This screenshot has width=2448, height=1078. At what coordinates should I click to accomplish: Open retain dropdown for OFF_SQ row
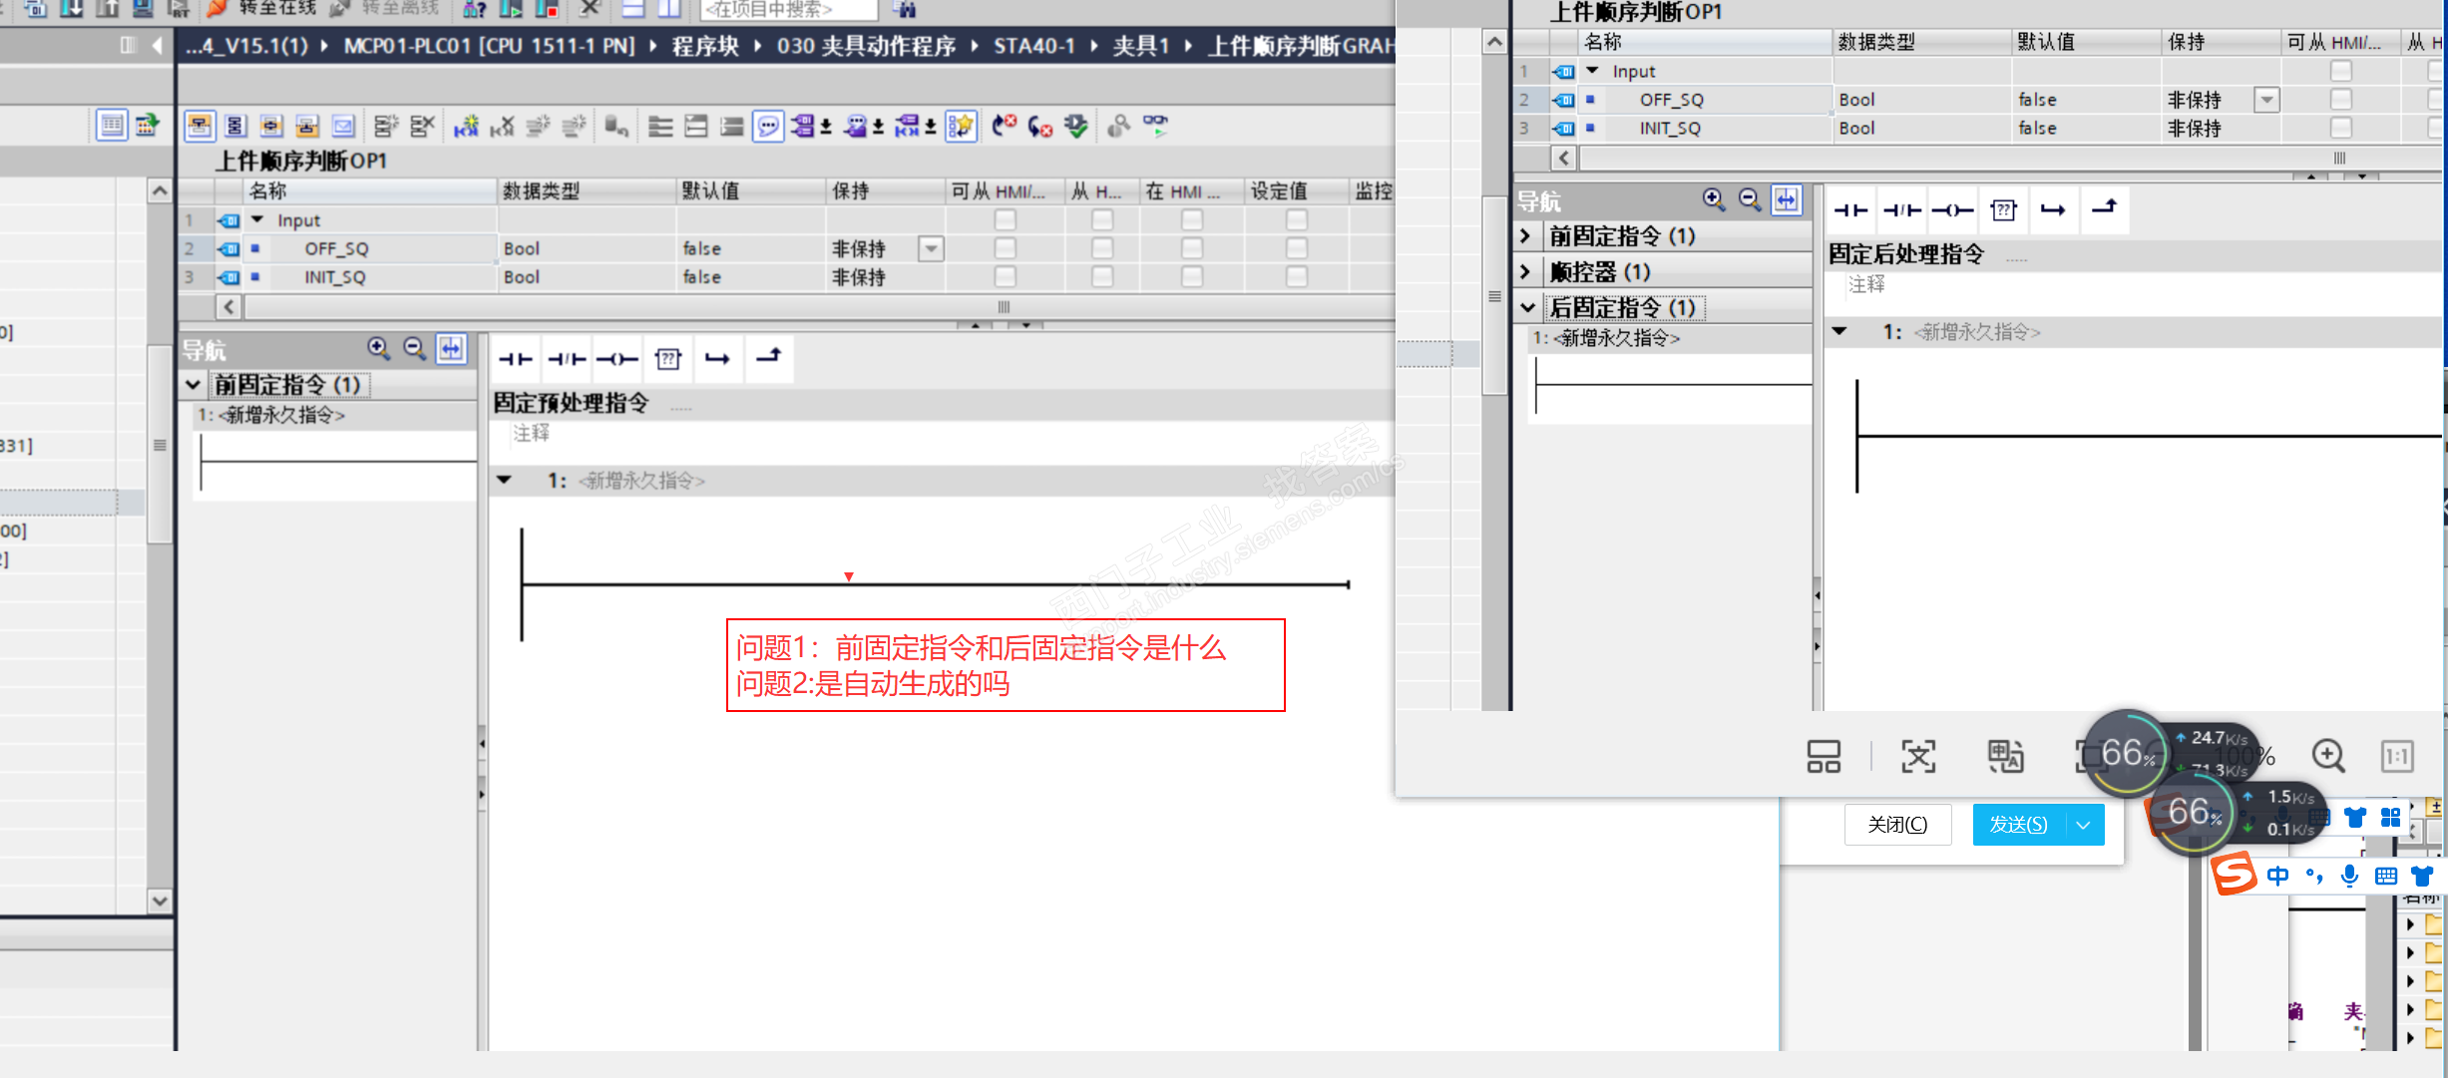[931, 248]
